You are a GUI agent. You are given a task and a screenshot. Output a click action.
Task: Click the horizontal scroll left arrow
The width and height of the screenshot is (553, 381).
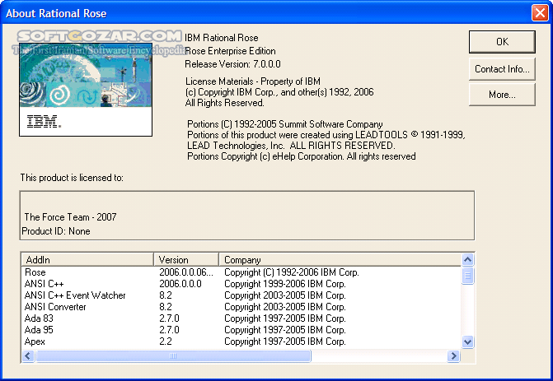click(x=28, y=356)
